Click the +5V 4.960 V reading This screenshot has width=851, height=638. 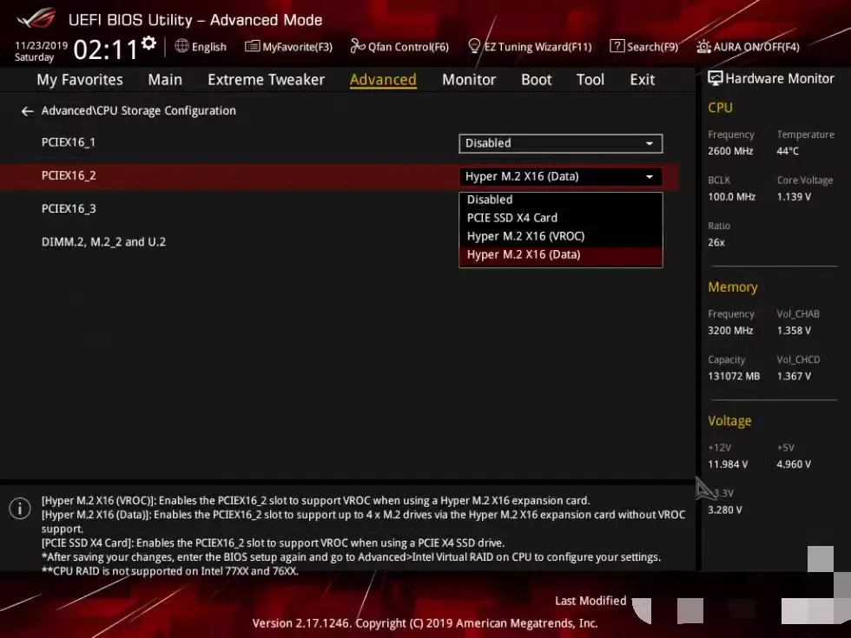pyautogui.click(x=794, y=464)
